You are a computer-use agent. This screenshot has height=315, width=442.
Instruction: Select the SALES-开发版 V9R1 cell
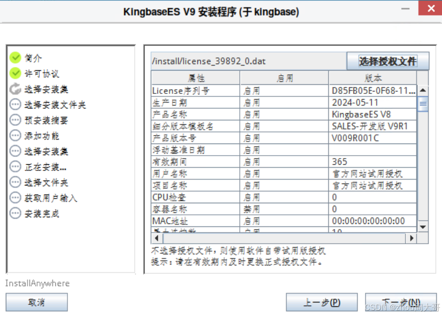click(x=373, y=126)
